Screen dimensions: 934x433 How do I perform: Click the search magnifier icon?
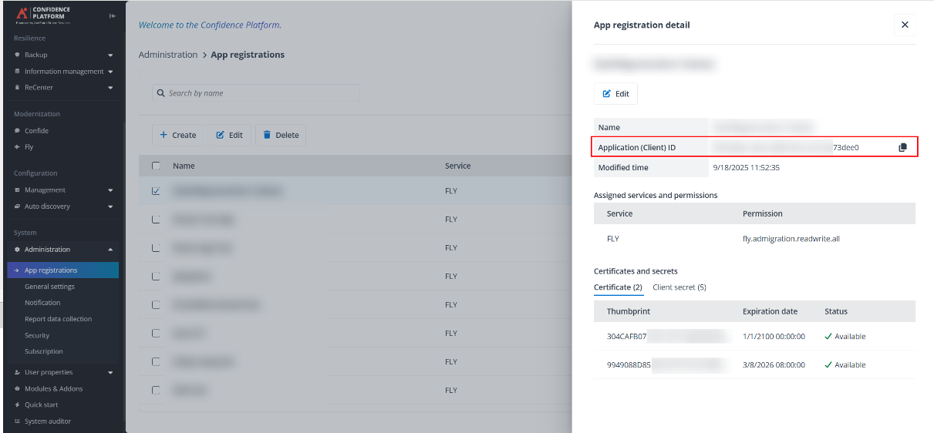[x=160, y=93]
